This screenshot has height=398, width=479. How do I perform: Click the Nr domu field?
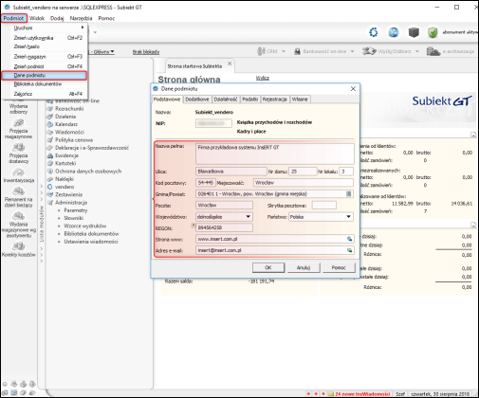pyautogui.click(x=303, y=172)
